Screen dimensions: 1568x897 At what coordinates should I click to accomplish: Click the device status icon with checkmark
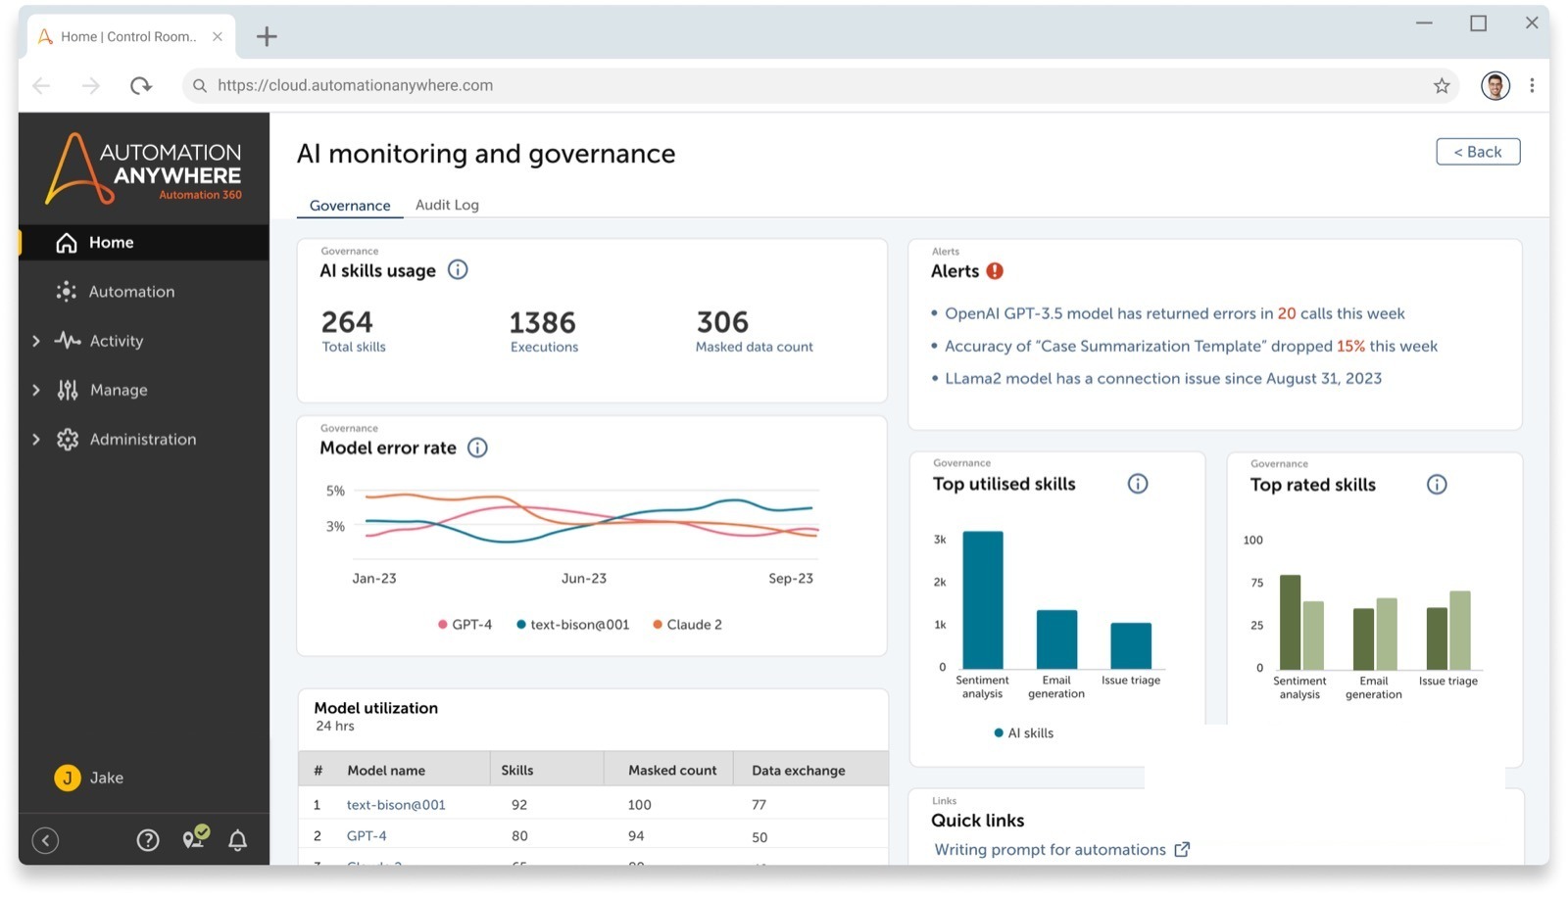click(x=196, y=837)
